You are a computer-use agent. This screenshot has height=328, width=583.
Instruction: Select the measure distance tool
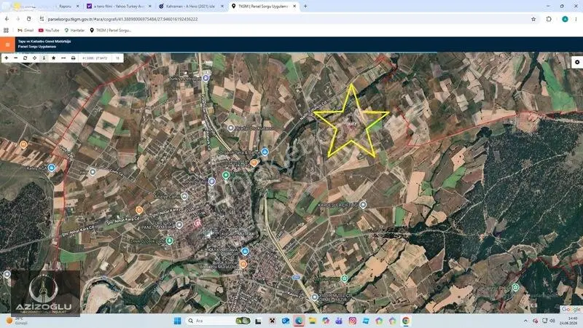click(x=63, y=58)
